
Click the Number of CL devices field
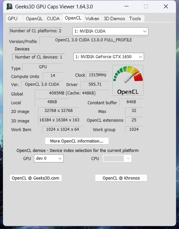39,57
